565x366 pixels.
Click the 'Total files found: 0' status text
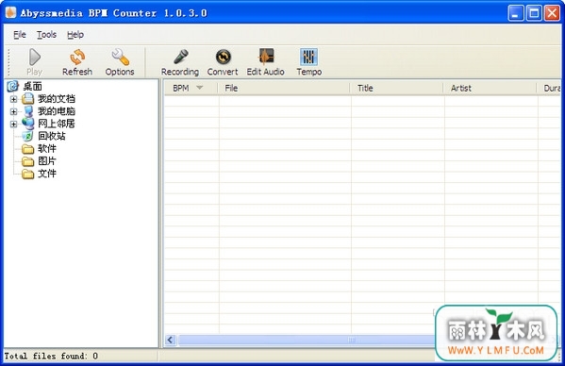[x=51, y=356]
